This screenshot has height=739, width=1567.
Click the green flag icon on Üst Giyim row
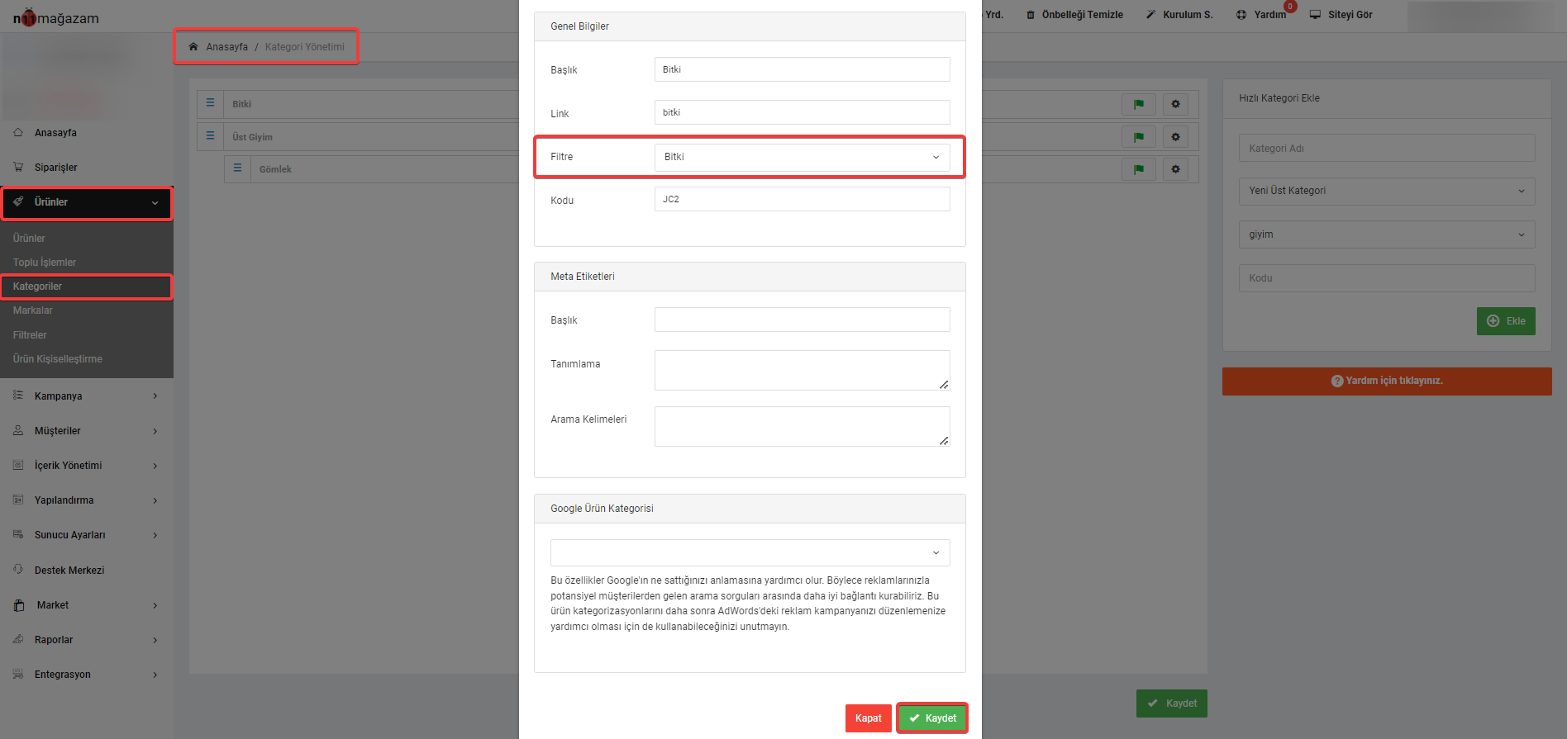[1139, 137]
